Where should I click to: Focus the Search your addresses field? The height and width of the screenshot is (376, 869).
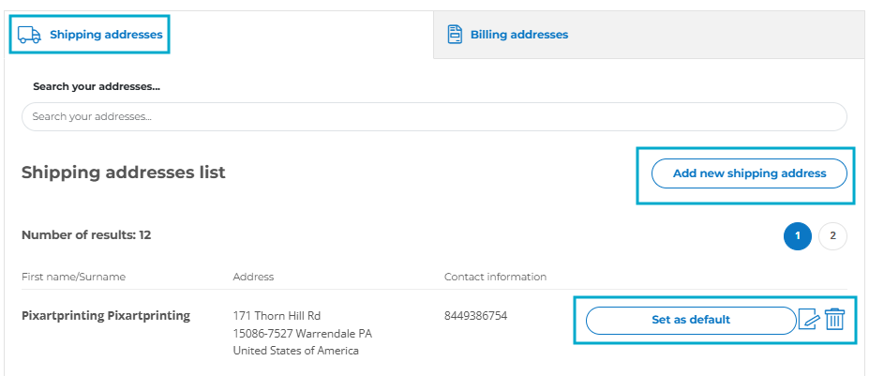click(x=435, y=117)
